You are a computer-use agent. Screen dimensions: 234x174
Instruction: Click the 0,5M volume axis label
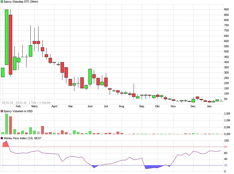tap(227, 127)
